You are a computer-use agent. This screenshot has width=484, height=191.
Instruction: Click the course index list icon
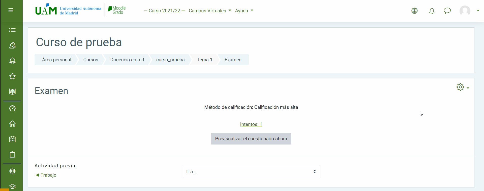click(x=12, y=30)
